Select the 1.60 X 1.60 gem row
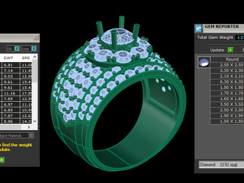The image size is (244, 183). coord(227,99)
